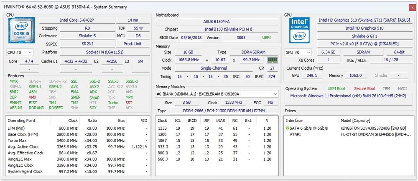Screen dimensions: 418x181
Task: Click the 1063.8 MHz memory clock
Action: point(188,60)
